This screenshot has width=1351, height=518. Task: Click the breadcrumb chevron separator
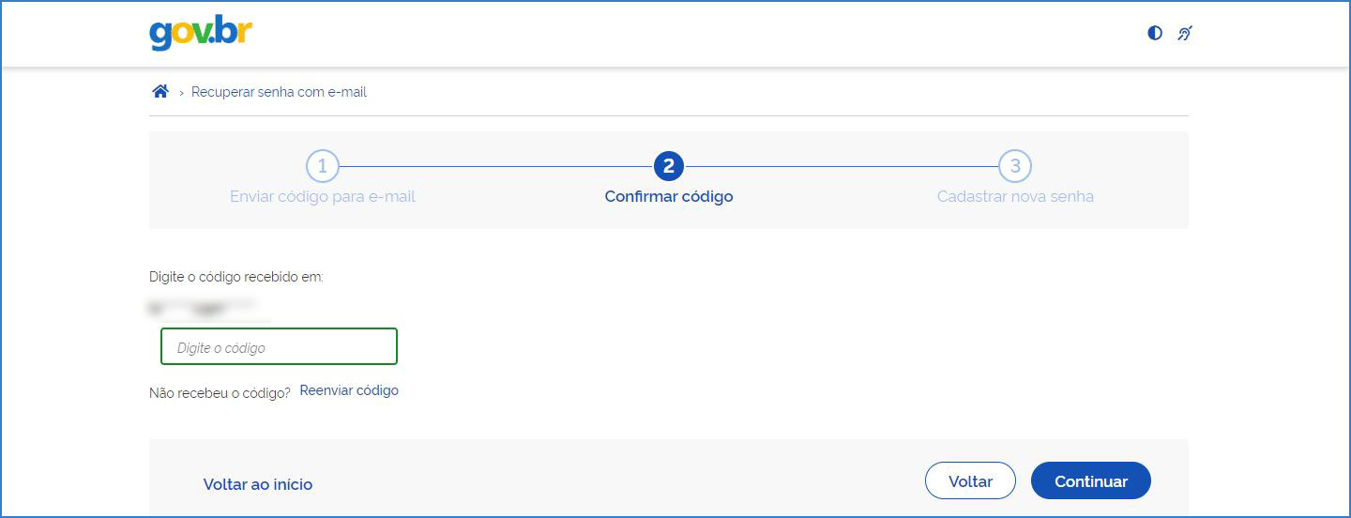181,93
